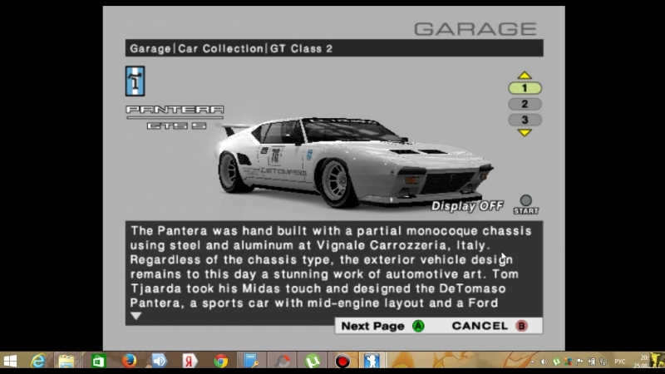The width and height of the screenshot is (665, 374).
Task: Select page 2 indicator in garage
Action: click(525, 104)
